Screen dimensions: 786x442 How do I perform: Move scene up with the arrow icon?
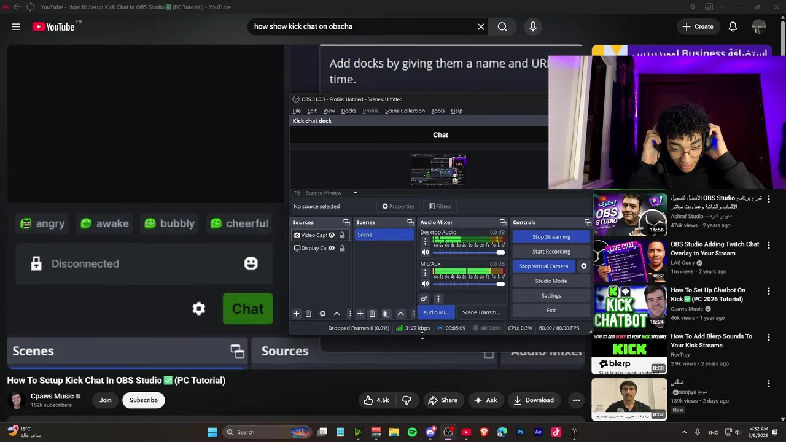click(x=400, y=314)
